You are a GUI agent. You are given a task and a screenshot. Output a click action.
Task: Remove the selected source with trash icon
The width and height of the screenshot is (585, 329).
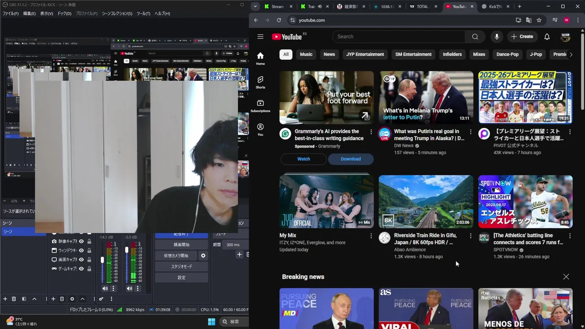(x=62, y=299)
